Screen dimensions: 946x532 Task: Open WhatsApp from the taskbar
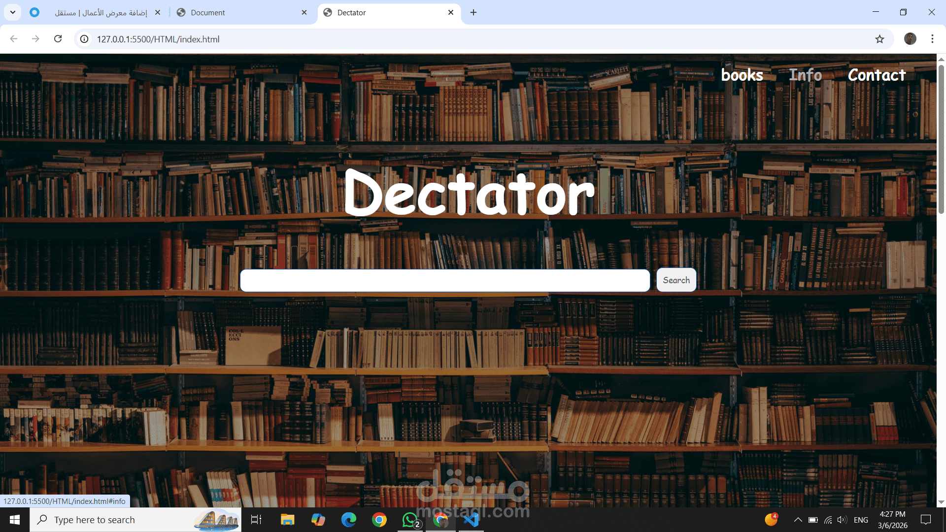point(410,519)
